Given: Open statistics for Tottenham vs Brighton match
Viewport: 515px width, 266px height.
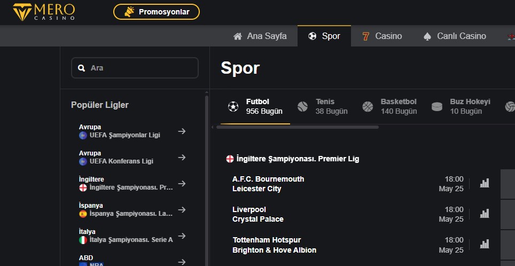Looking at the screenshot, I should (x=485, y=244).
